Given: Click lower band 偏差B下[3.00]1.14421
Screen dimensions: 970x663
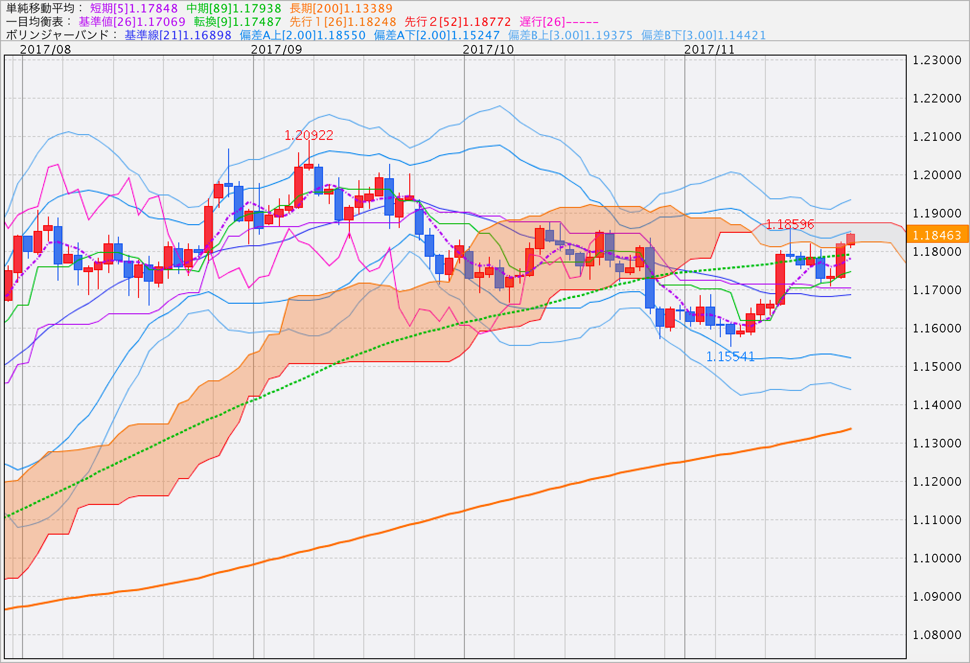Looking at the screenshot, I should [704, 35].
